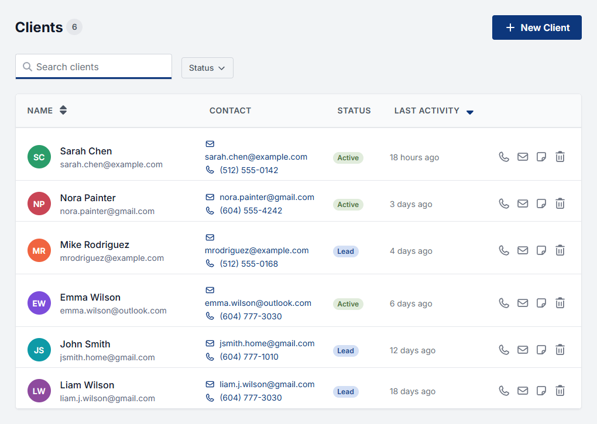Image resolution: width=597 pixels, height=424 pixels.
Task: Add a note for Nora Painter
Action: 541,204
